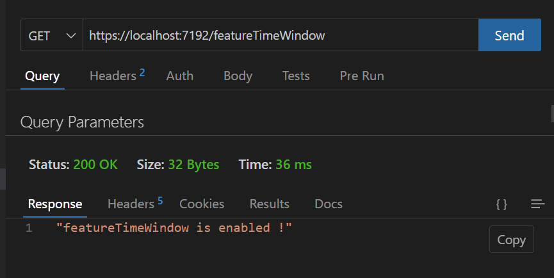
Task: Click the request URL input field
Action: click(281, 35)
